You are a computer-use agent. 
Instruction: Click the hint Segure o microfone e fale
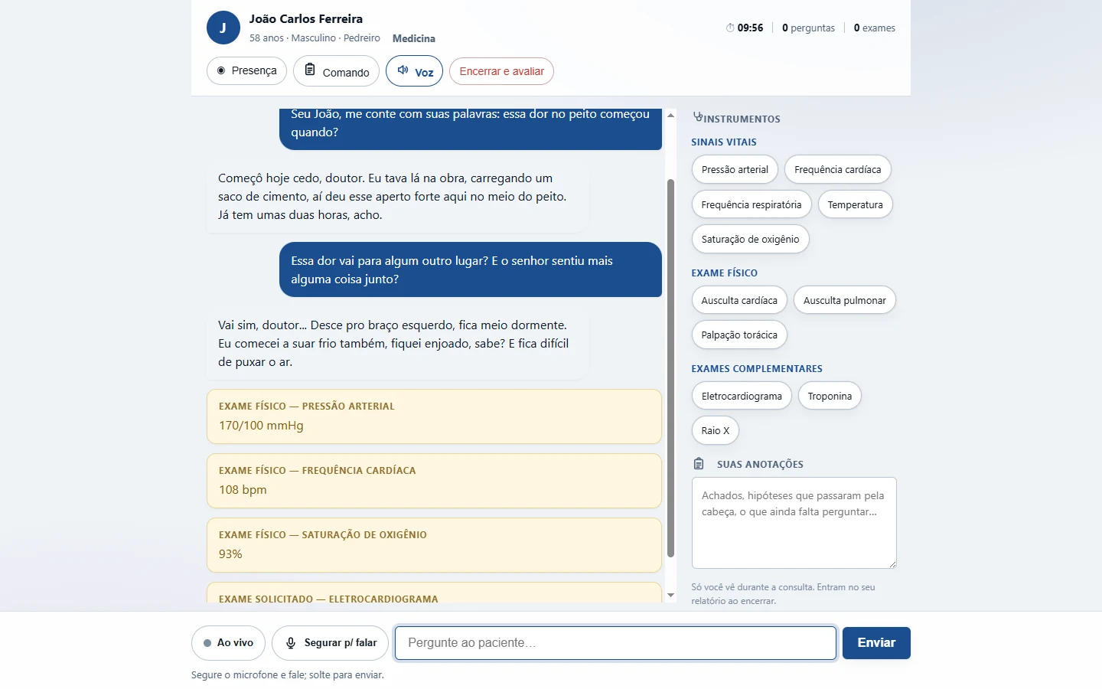click(x=288, y=674)
